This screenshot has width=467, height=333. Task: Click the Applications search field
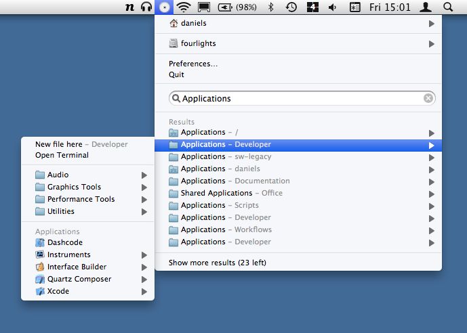(302, 98)
